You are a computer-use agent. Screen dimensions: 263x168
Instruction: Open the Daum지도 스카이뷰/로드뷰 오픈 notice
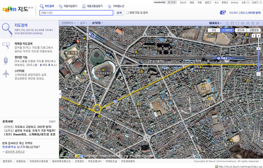coord(30,134)
